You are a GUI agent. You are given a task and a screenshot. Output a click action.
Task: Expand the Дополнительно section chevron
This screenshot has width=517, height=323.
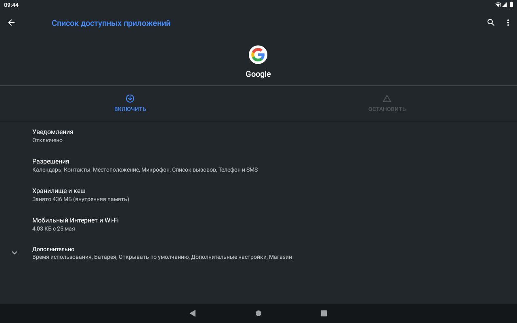click(x=15, y=253)
